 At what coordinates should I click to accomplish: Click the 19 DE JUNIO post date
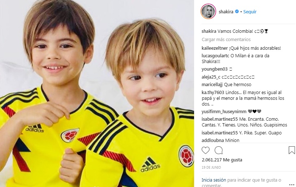point(211,167)
